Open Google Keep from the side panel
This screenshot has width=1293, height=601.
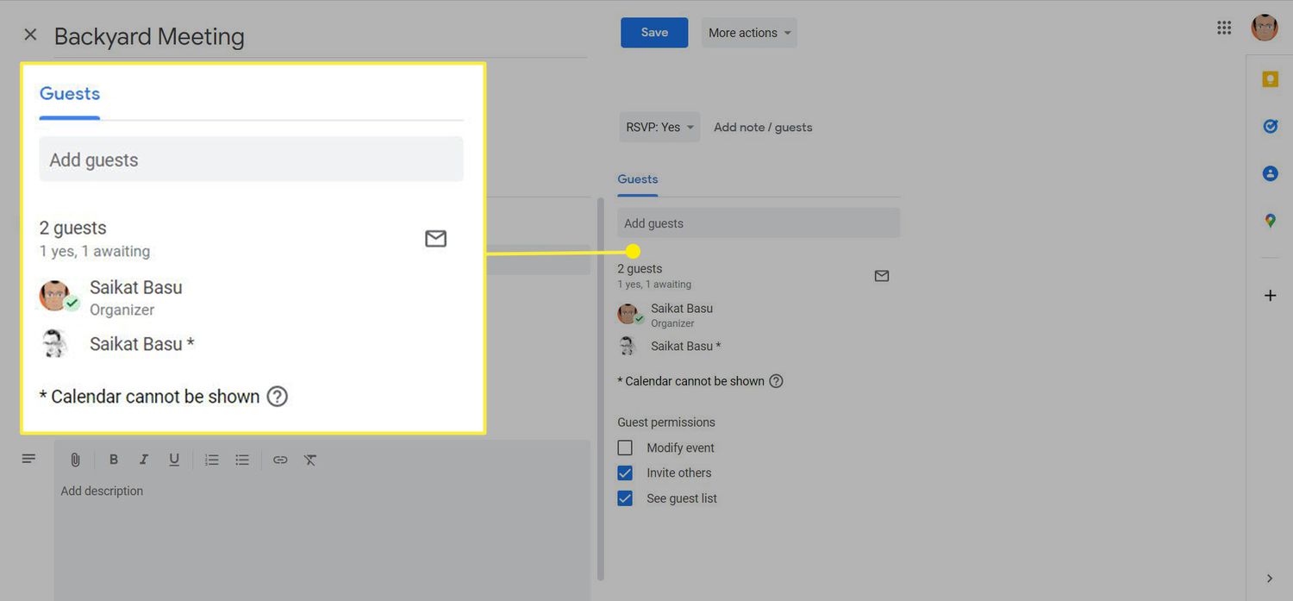1270,79
